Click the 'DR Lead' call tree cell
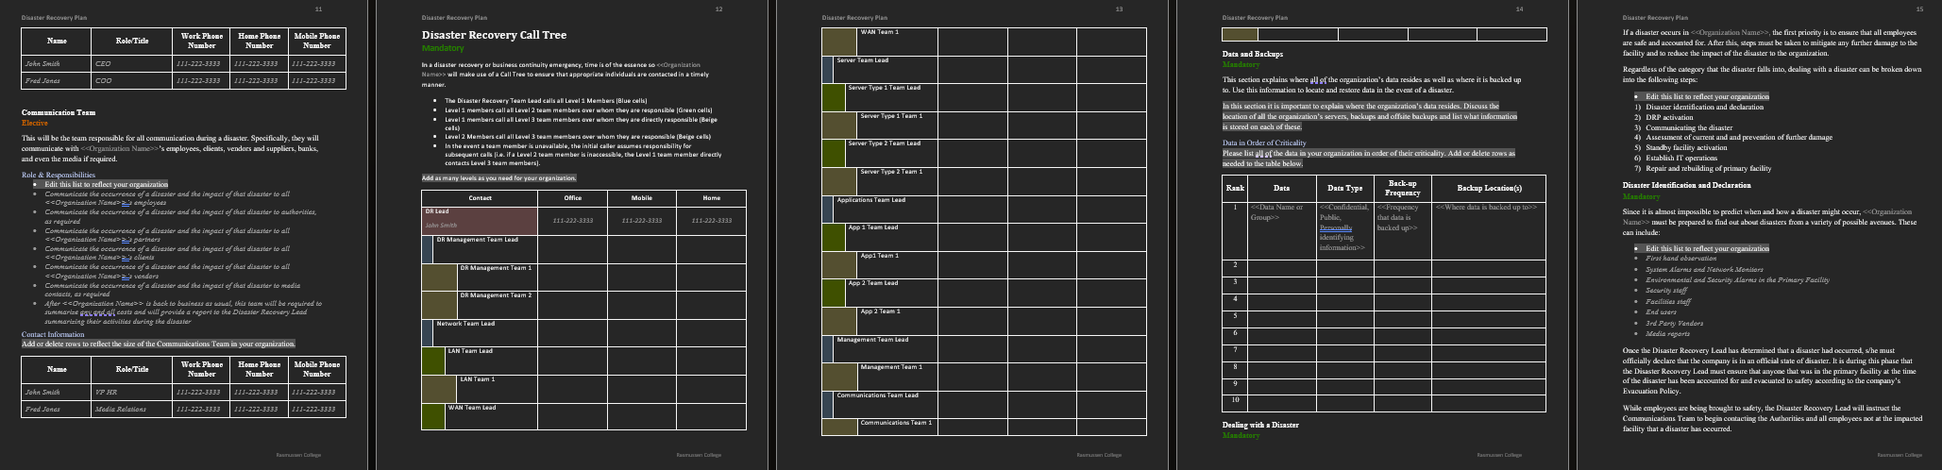The image size is (1942, 470). coord(480,221)
